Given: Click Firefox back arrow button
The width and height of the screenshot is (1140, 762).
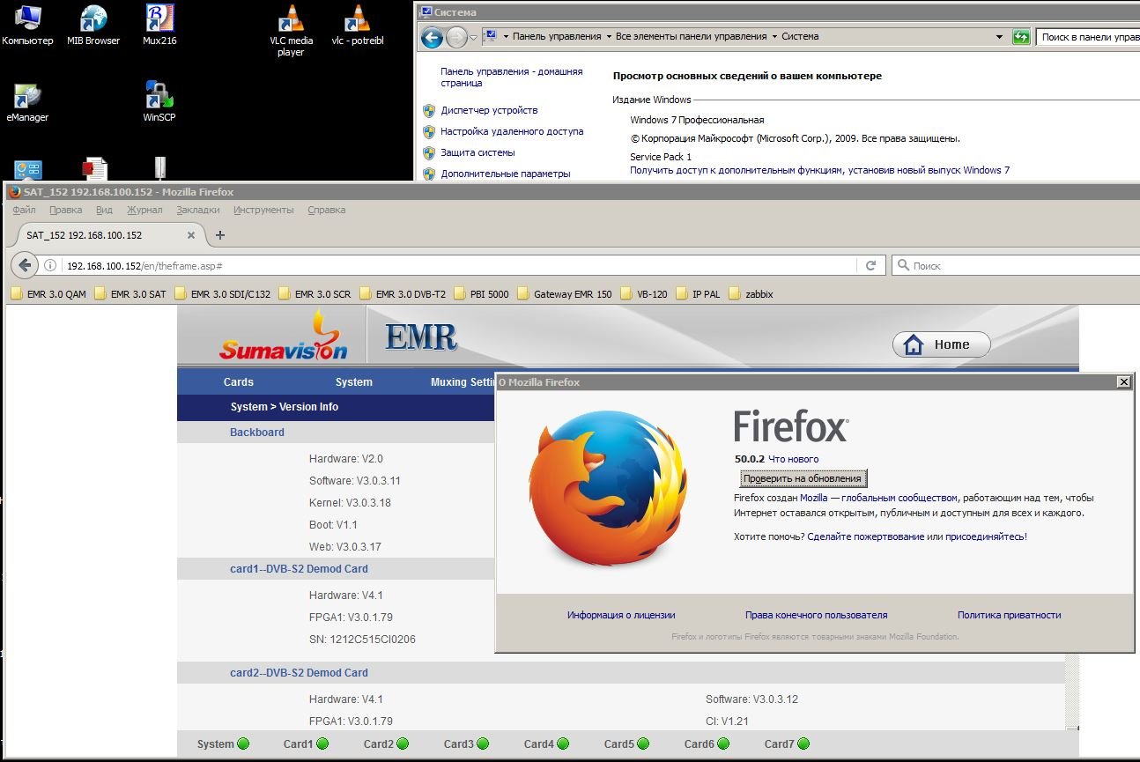Looking at the screenshot, I should [x=25, y=265].
